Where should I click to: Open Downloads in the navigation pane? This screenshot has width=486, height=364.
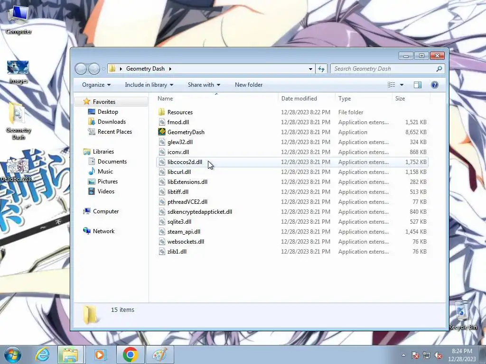(x=112, y=122)
